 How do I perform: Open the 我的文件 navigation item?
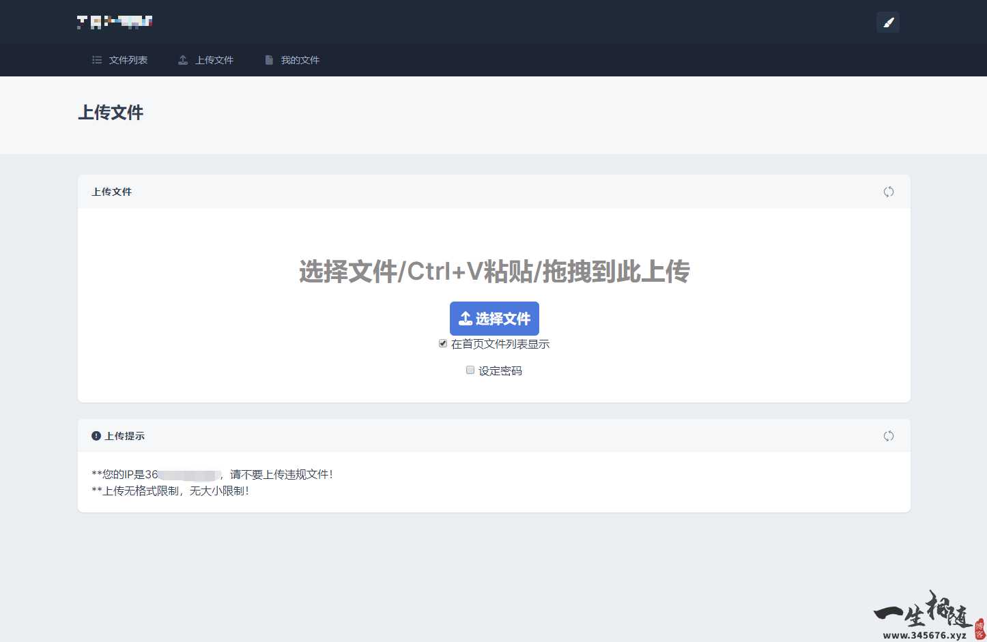click(300, 60)
